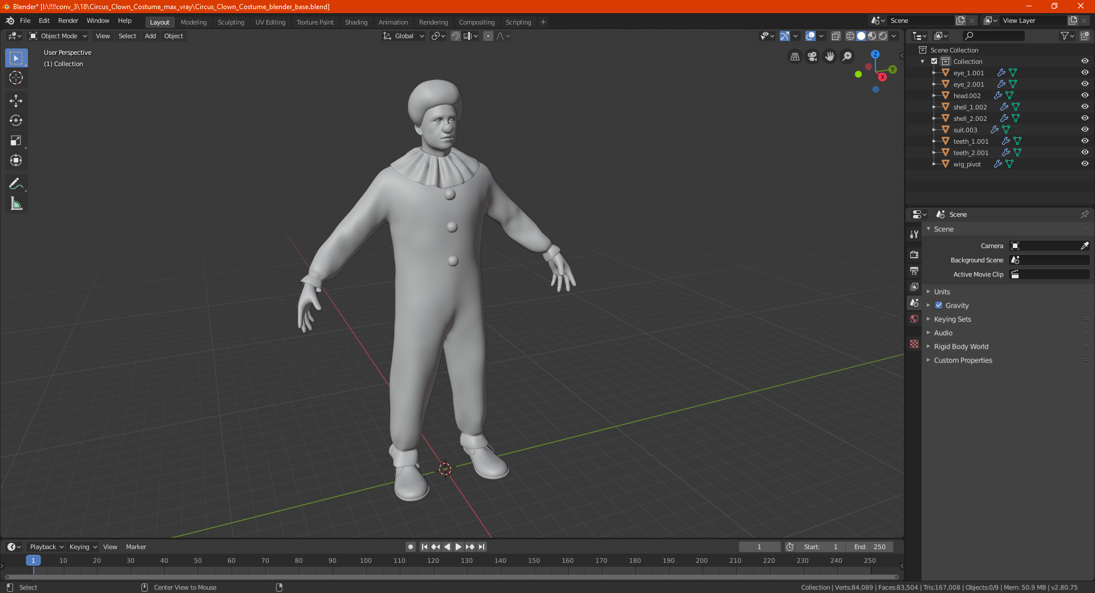Toggle the Gravity checkbox

[x=939, y=306]
